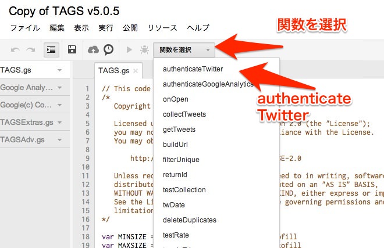This screenshot has height=248, width=384.
Task: Choose twDate from function list
Action: point(173,205)
